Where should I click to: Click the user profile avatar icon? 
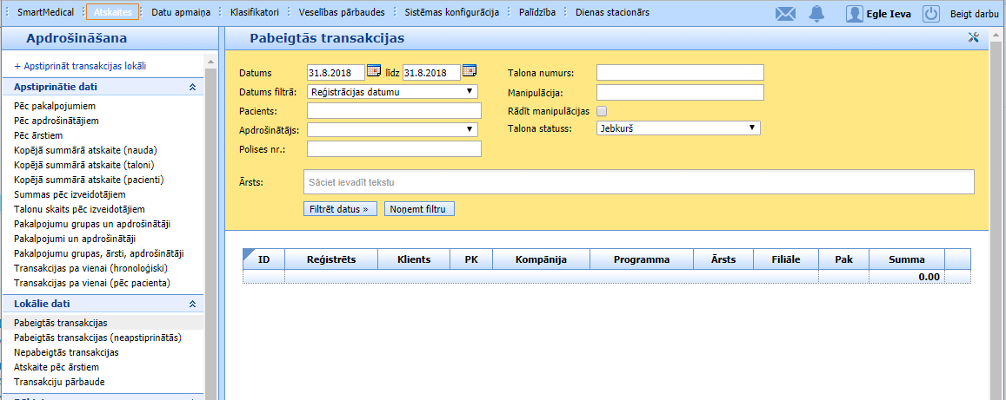855,13
